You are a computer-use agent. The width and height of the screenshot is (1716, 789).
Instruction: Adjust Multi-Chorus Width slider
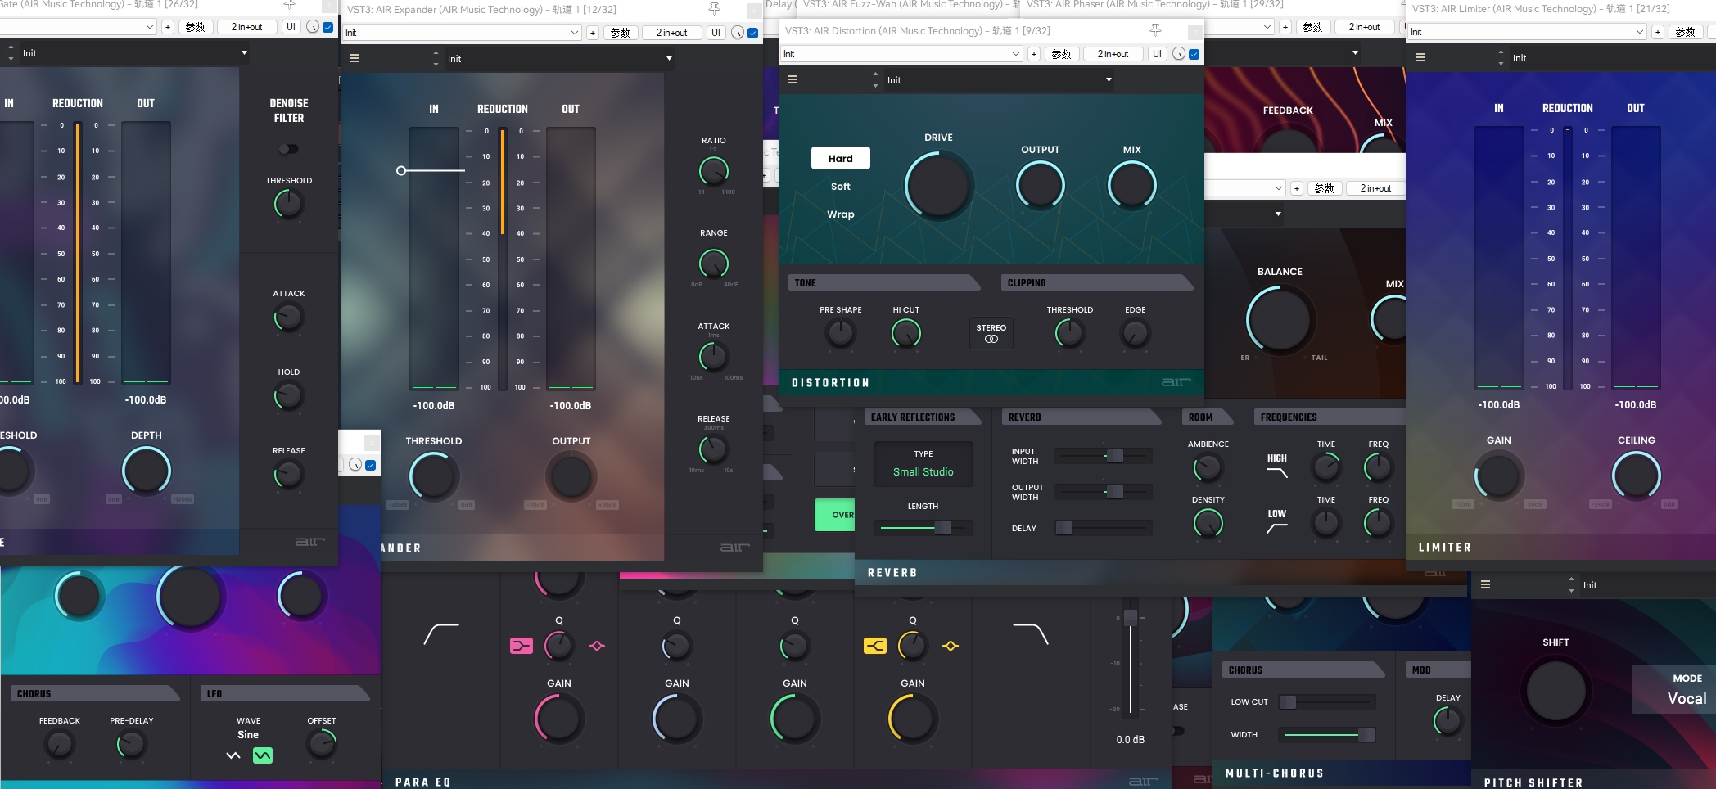1326,735
